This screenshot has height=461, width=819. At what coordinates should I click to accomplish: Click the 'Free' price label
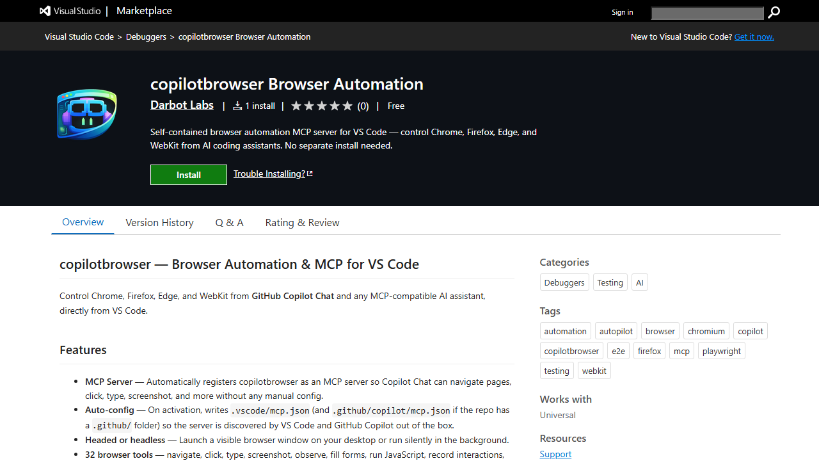[396, 106]
